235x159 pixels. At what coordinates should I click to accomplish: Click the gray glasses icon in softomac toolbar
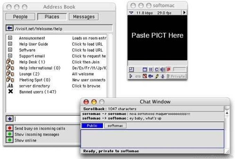click(x=138, y=76)
